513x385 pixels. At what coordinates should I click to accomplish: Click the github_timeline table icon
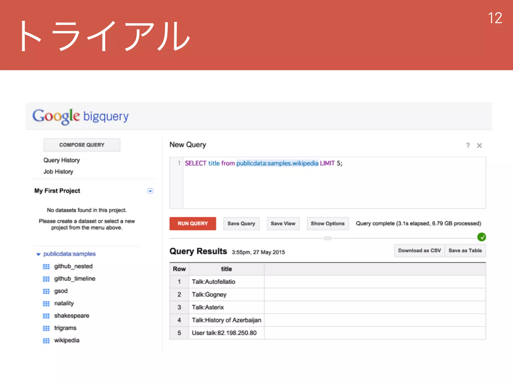point(46,279)
